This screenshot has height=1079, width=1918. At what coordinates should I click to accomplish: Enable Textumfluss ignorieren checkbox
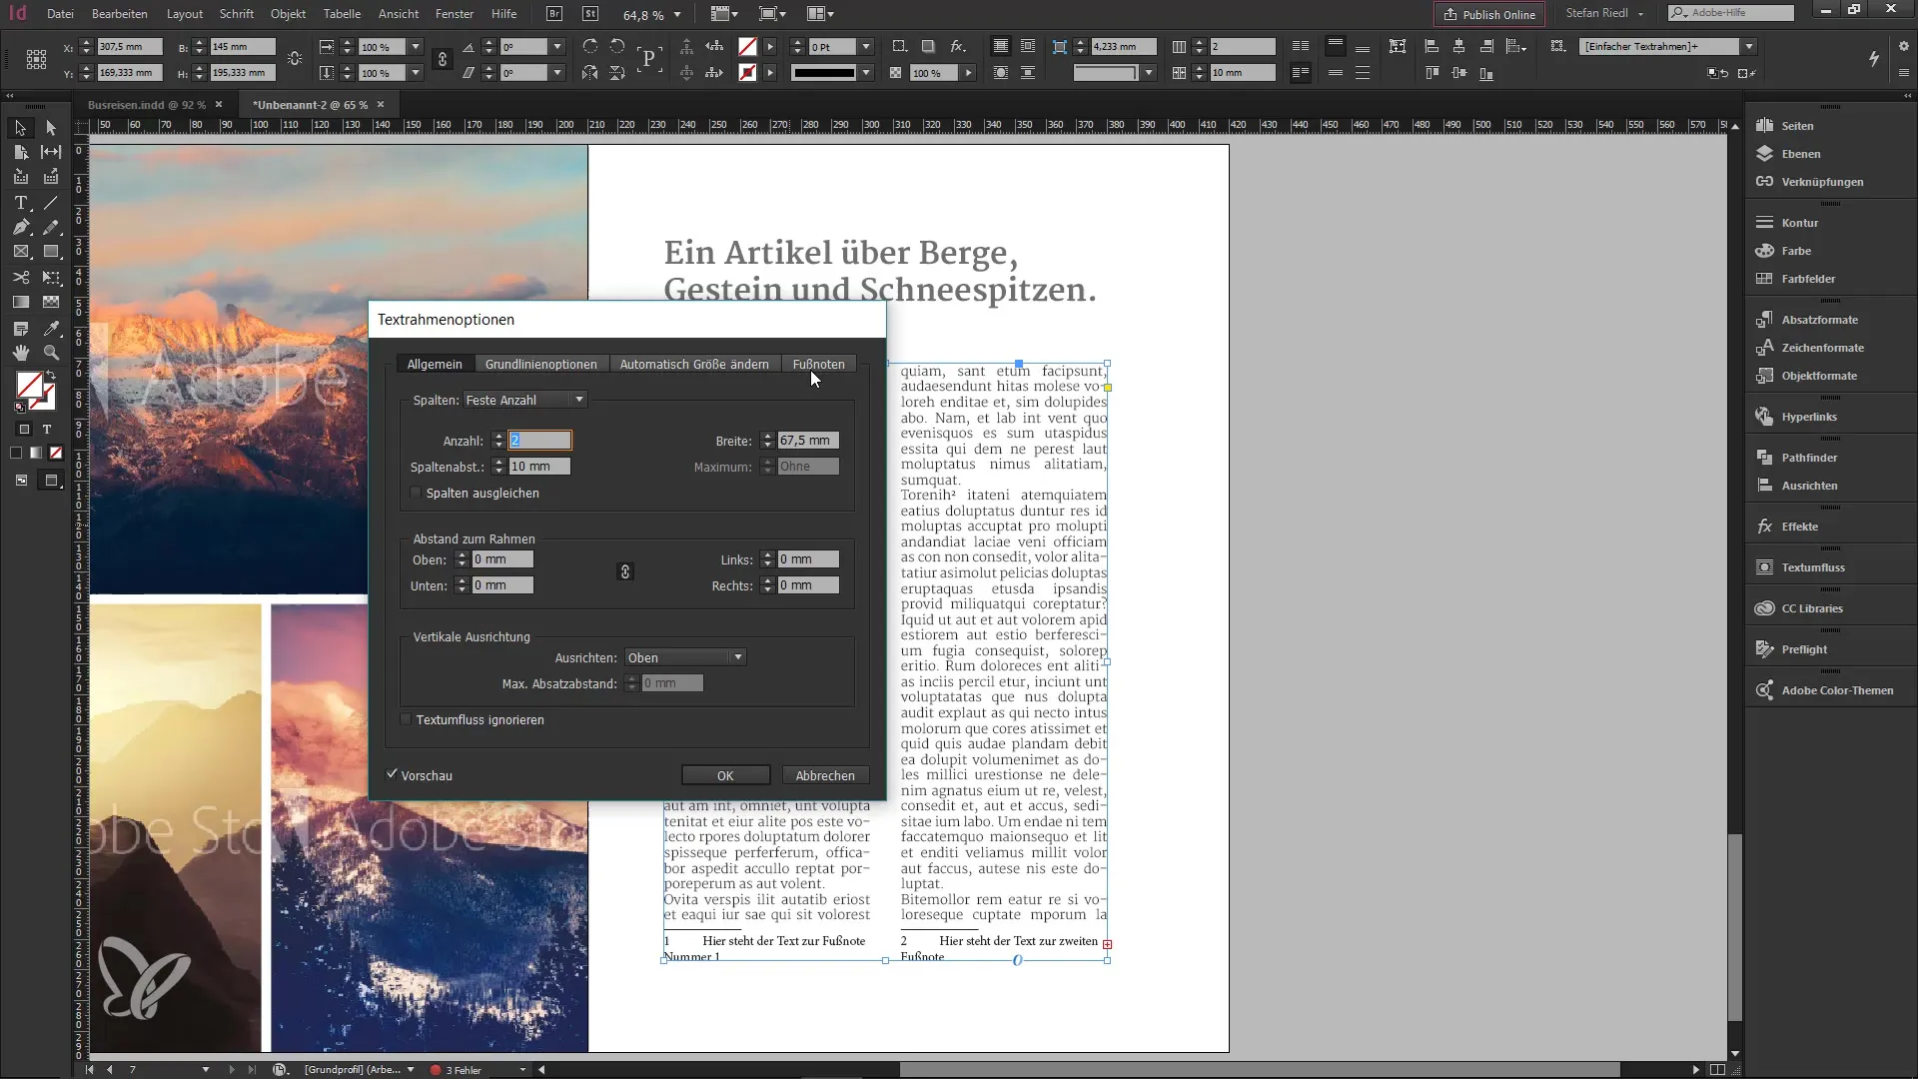(406, 719)
